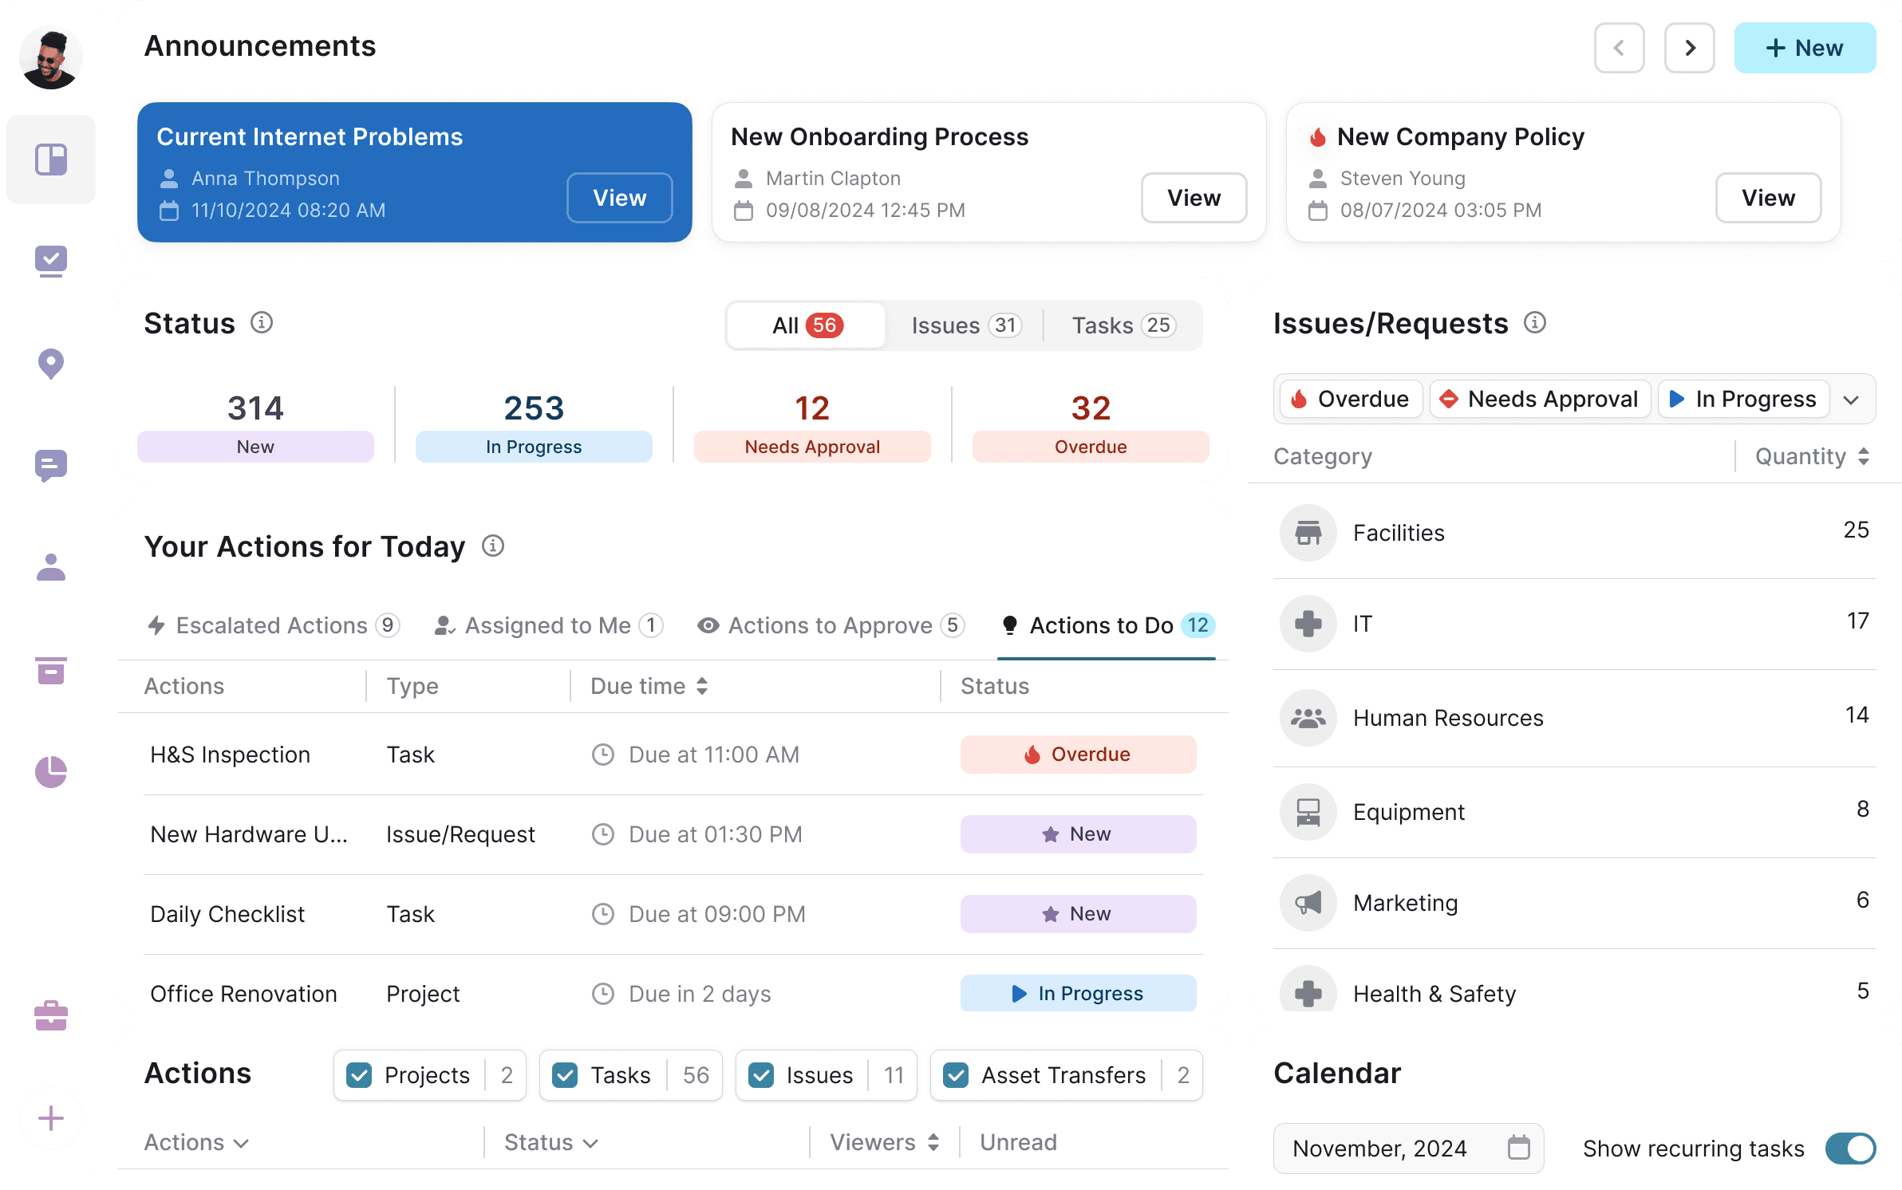Uncheck the Asset Transfers checkbox
This screenshot has width=1902, height=1190.
click(956, 1075)
